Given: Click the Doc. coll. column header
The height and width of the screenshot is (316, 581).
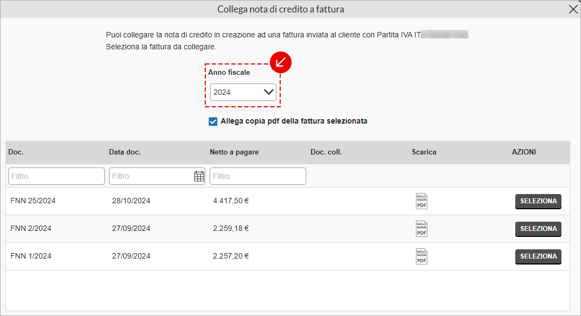Looking at the screenshot, I should (x=326, y=152).
